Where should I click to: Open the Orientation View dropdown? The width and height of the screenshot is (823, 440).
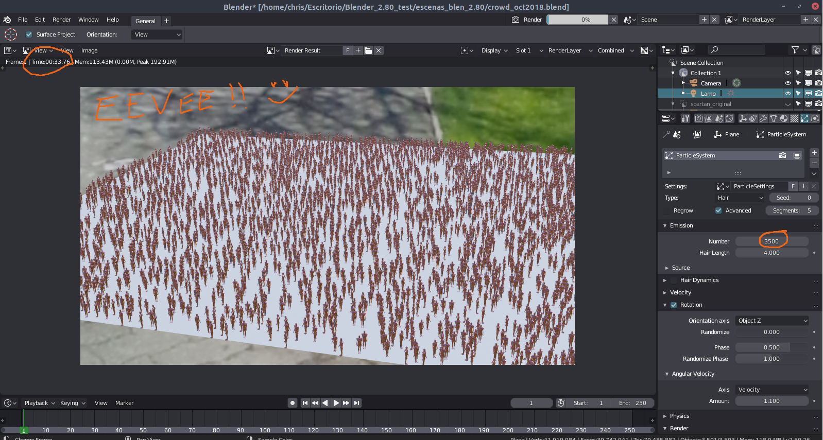157,34
